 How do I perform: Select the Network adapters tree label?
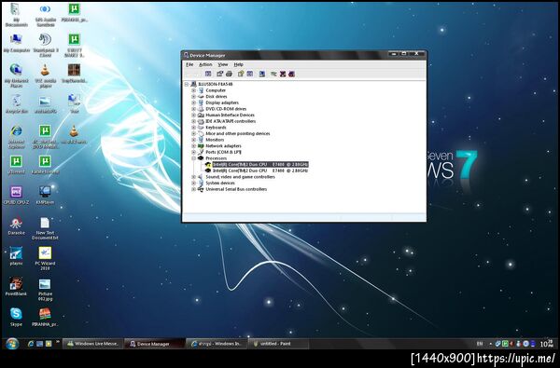tap(223, 146)
